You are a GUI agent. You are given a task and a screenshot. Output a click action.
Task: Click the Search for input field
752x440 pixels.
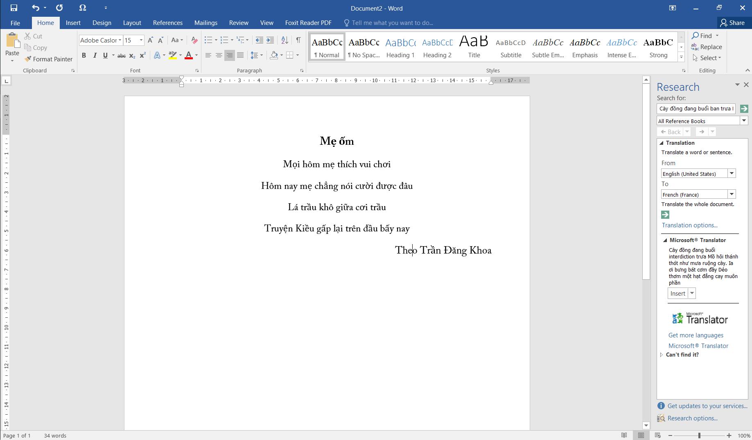[x=696, y=109]
